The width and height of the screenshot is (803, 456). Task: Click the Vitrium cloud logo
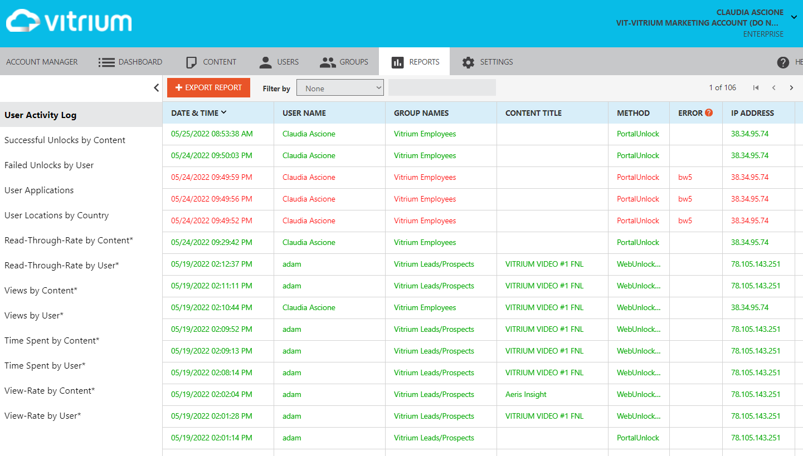click(69, 21)
